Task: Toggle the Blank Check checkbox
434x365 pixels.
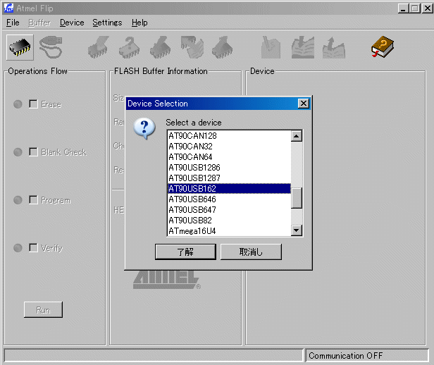Action: point(33,152)
